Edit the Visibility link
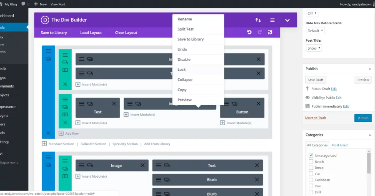375x196 pixels. 338,98
